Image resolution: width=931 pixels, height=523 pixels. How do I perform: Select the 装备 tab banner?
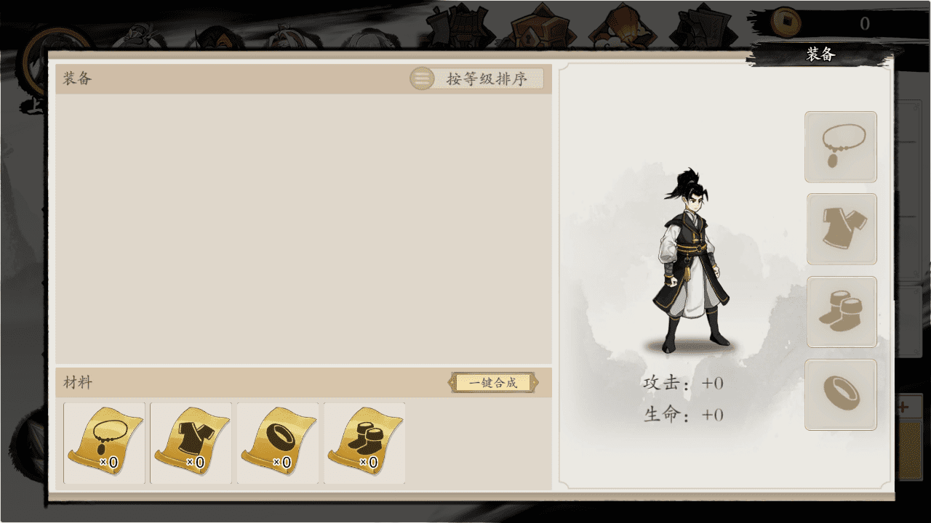pos(821,54)
